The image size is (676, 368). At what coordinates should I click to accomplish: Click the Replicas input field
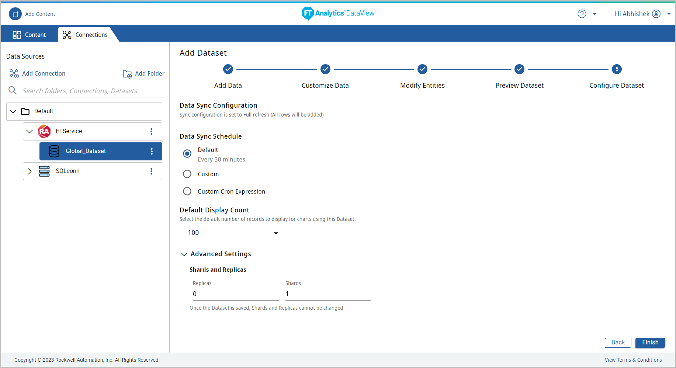pos(236,294)
